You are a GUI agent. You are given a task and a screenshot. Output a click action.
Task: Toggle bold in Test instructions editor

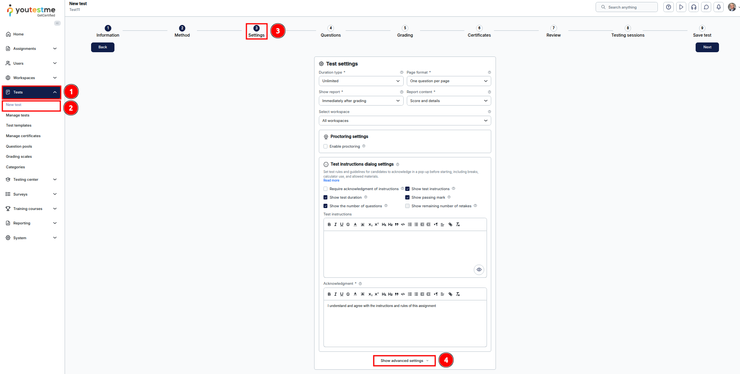pos(329,224)
